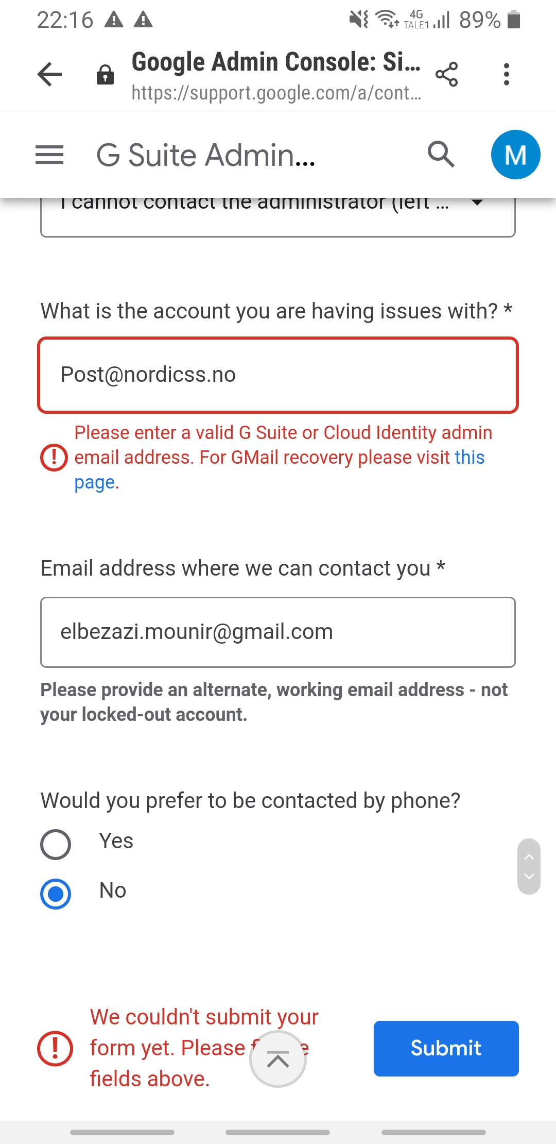Tap the red account field error icon
The width and height of the screenshot is (556, 1144).
click(x=54, y=458)
